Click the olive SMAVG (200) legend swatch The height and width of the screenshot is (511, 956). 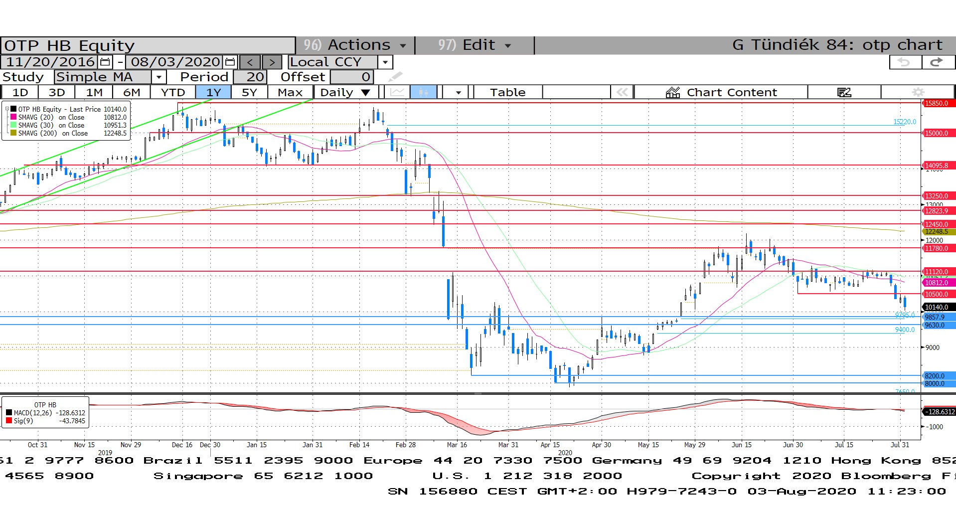(x=13, y=133)
